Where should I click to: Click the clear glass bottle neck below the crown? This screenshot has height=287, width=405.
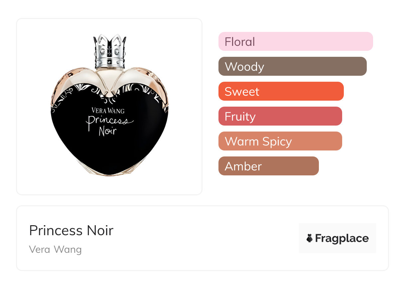coord(109,75)
